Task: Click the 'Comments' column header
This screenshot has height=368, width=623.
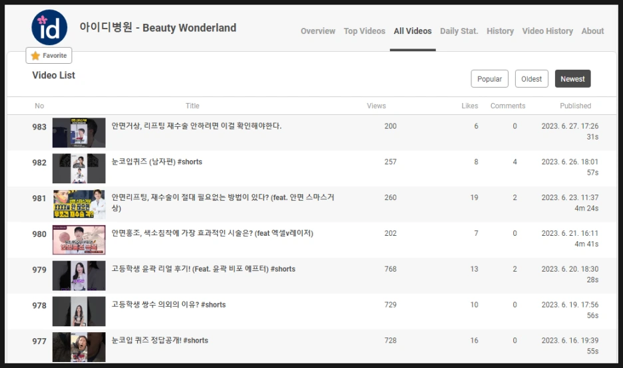Action: tap(508, 106)
